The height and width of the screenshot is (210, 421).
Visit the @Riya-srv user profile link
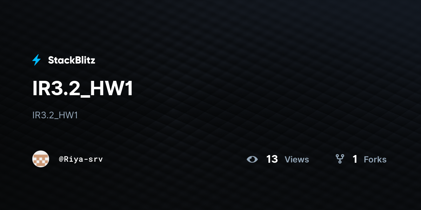click(81, 159)
